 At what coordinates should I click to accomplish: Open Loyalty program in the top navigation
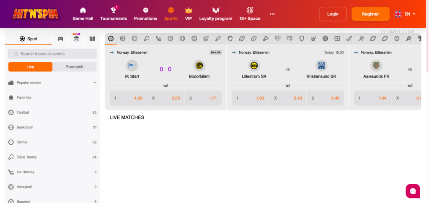(x=216, y=14)
